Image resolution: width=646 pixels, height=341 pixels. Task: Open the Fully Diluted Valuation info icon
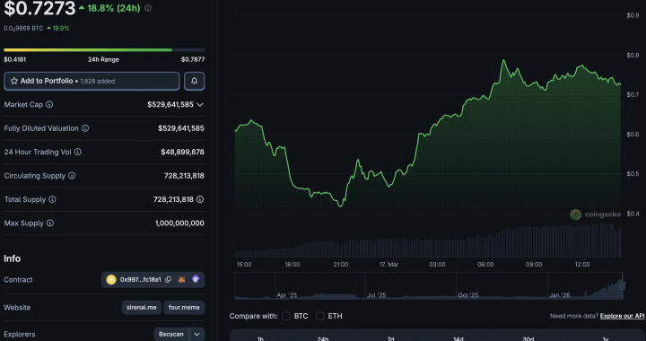[x=85, y=128]
